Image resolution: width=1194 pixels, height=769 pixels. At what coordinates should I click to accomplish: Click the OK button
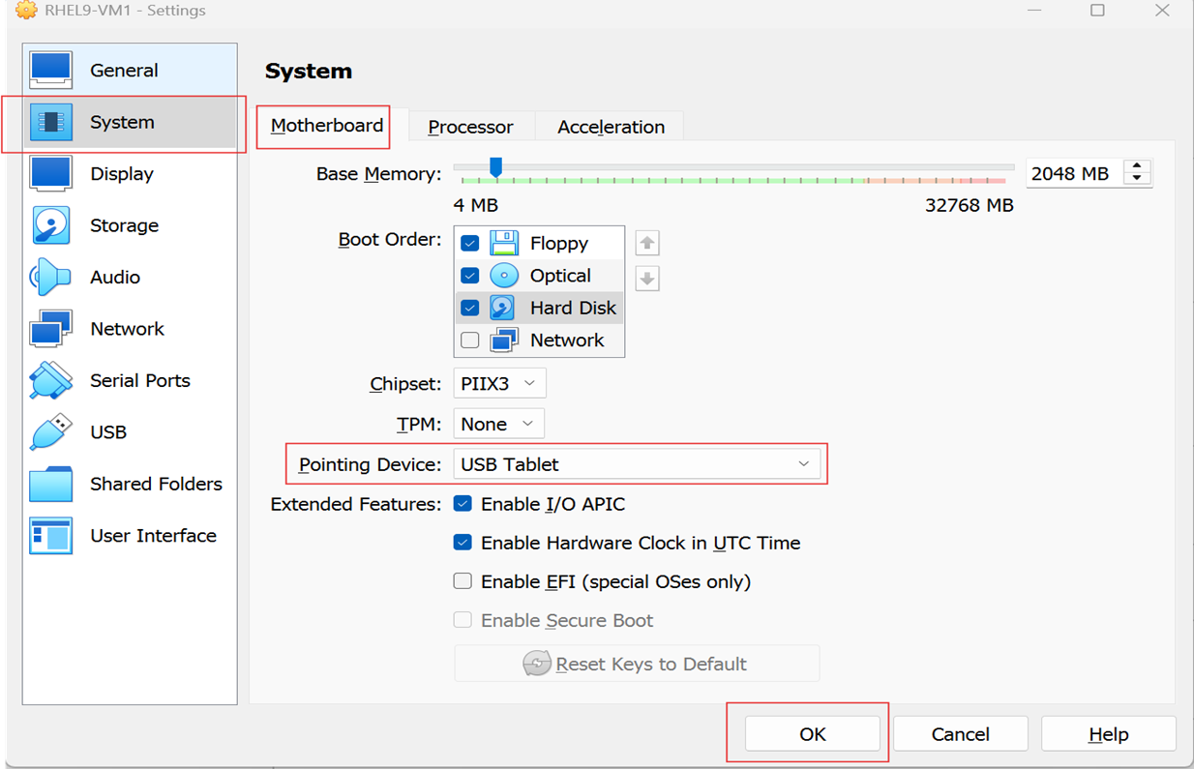(x=813, y=734)
